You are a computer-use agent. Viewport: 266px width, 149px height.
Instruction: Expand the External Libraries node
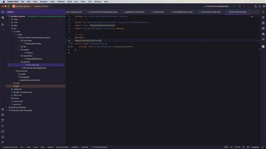[x=7, y=108]
